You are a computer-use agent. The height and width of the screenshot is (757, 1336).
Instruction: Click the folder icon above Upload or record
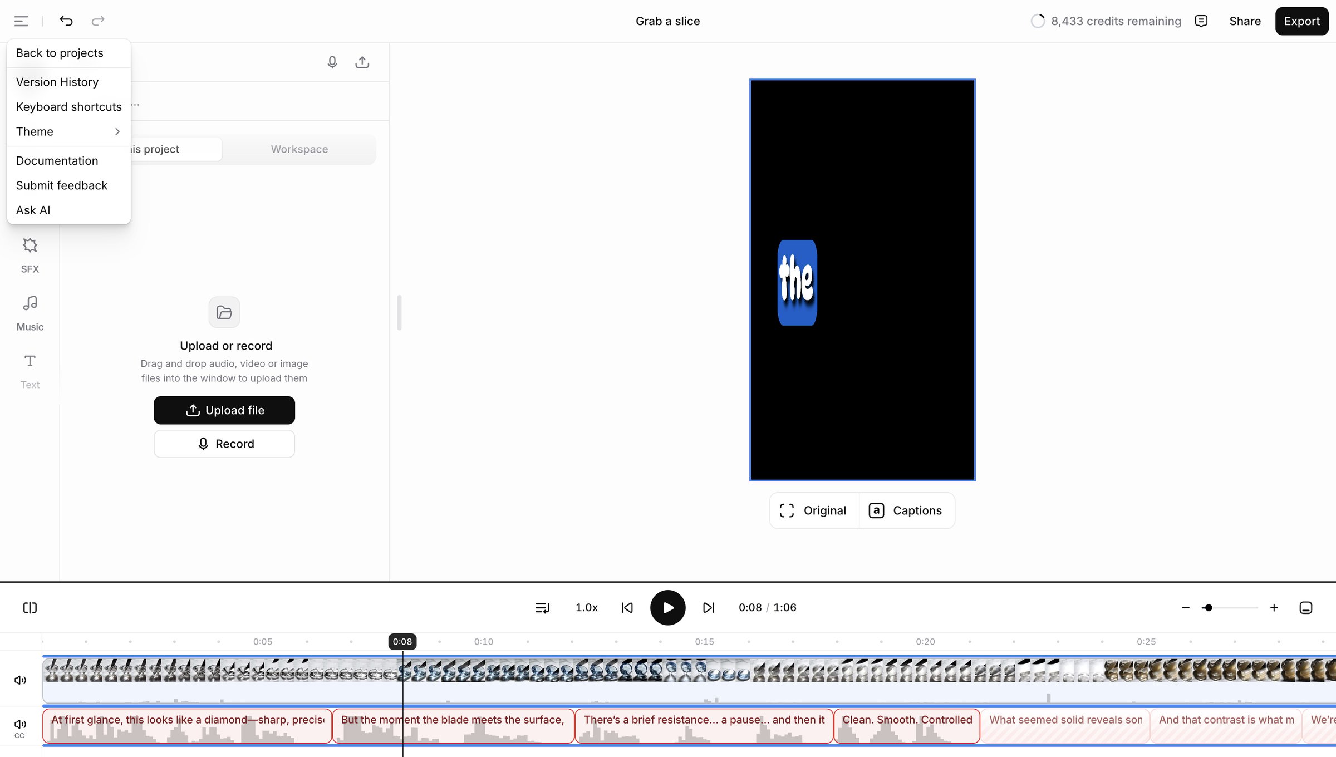(224, 312)
